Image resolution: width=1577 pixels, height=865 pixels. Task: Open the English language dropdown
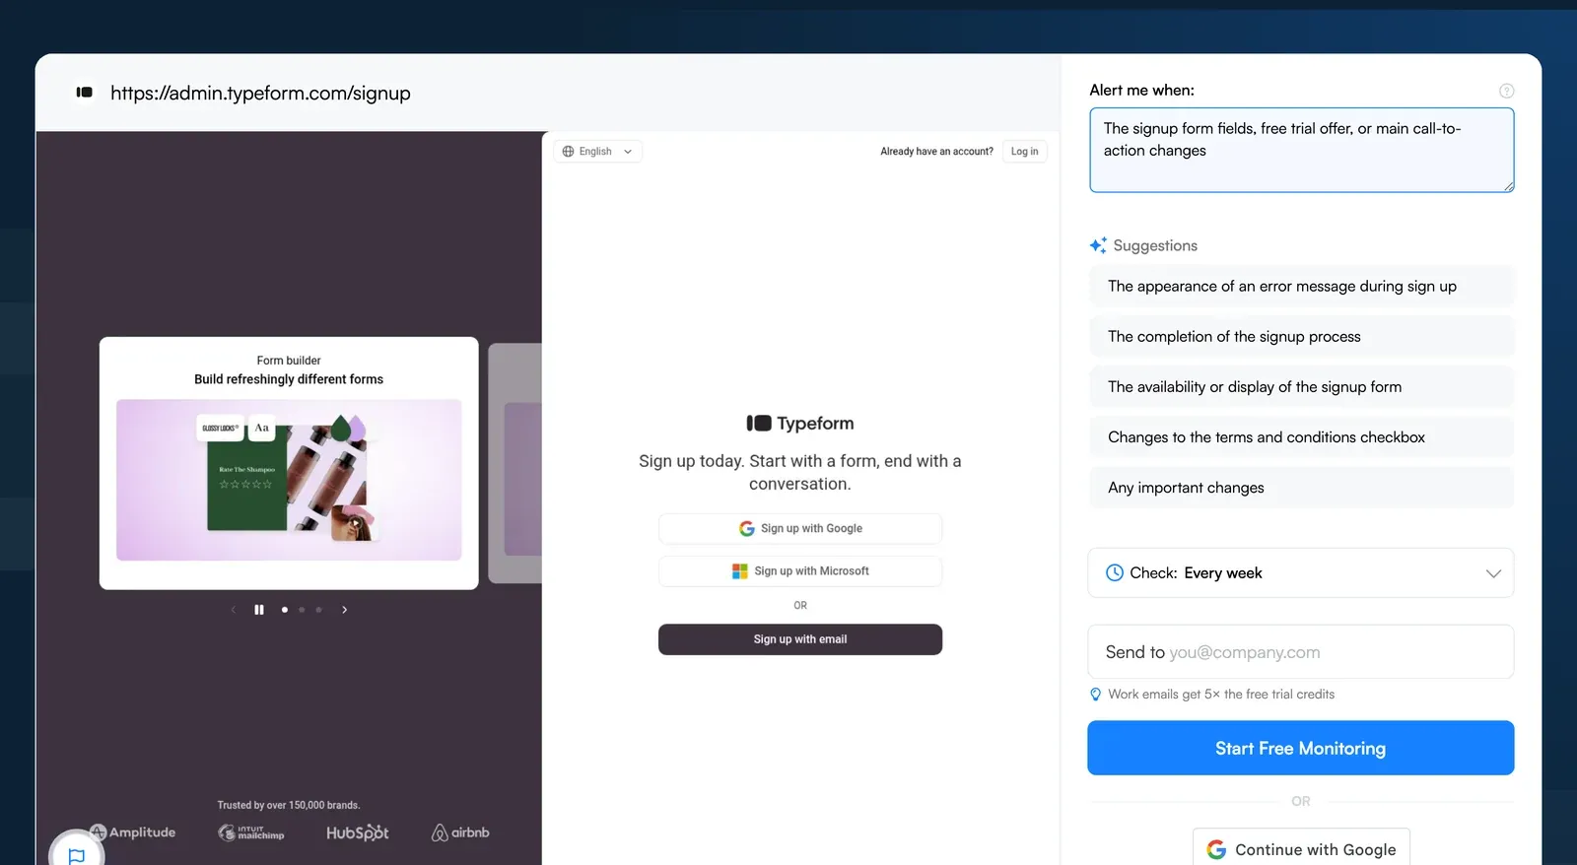point(598,152)
